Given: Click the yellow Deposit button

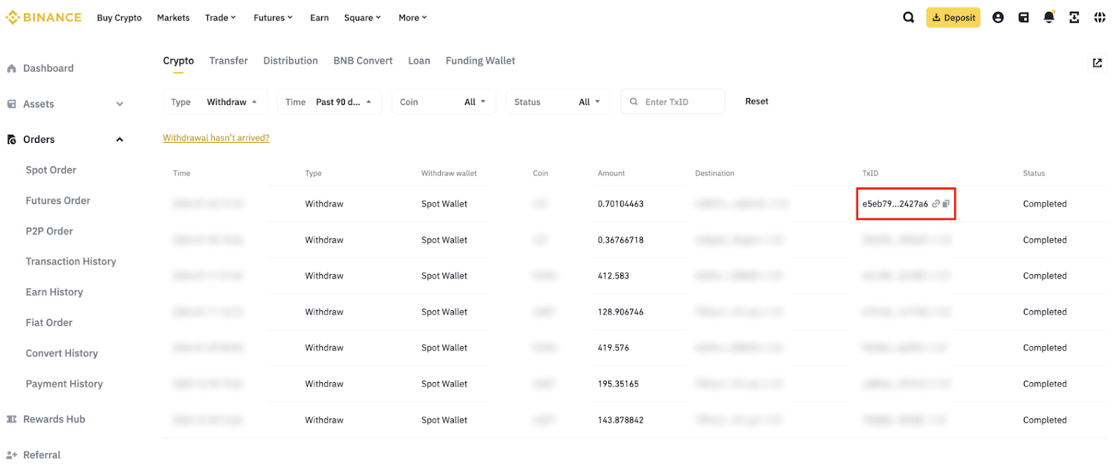Looking at the screenshot, I should click(953, 18).
